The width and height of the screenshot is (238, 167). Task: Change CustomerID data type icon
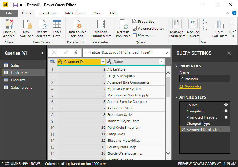tap(60, 62)
